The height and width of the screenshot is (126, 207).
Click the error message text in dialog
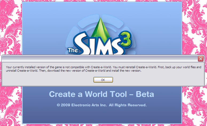click(104, 69)
